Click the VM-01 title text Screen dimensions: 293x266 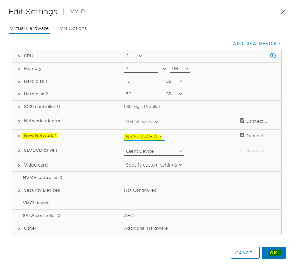pyautogui.click(x=78, y=12)
